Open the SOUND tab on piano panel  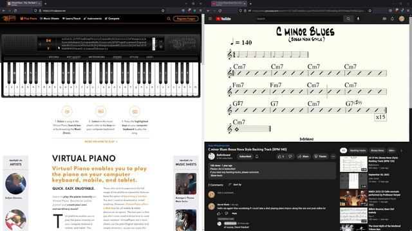[x=117, y=57]
